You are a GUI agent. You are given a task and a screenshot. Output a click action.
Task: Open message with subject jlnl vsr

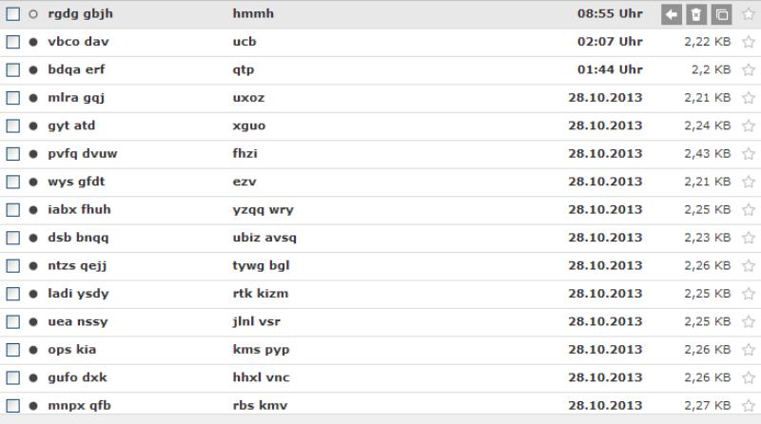tap(256, 321)
